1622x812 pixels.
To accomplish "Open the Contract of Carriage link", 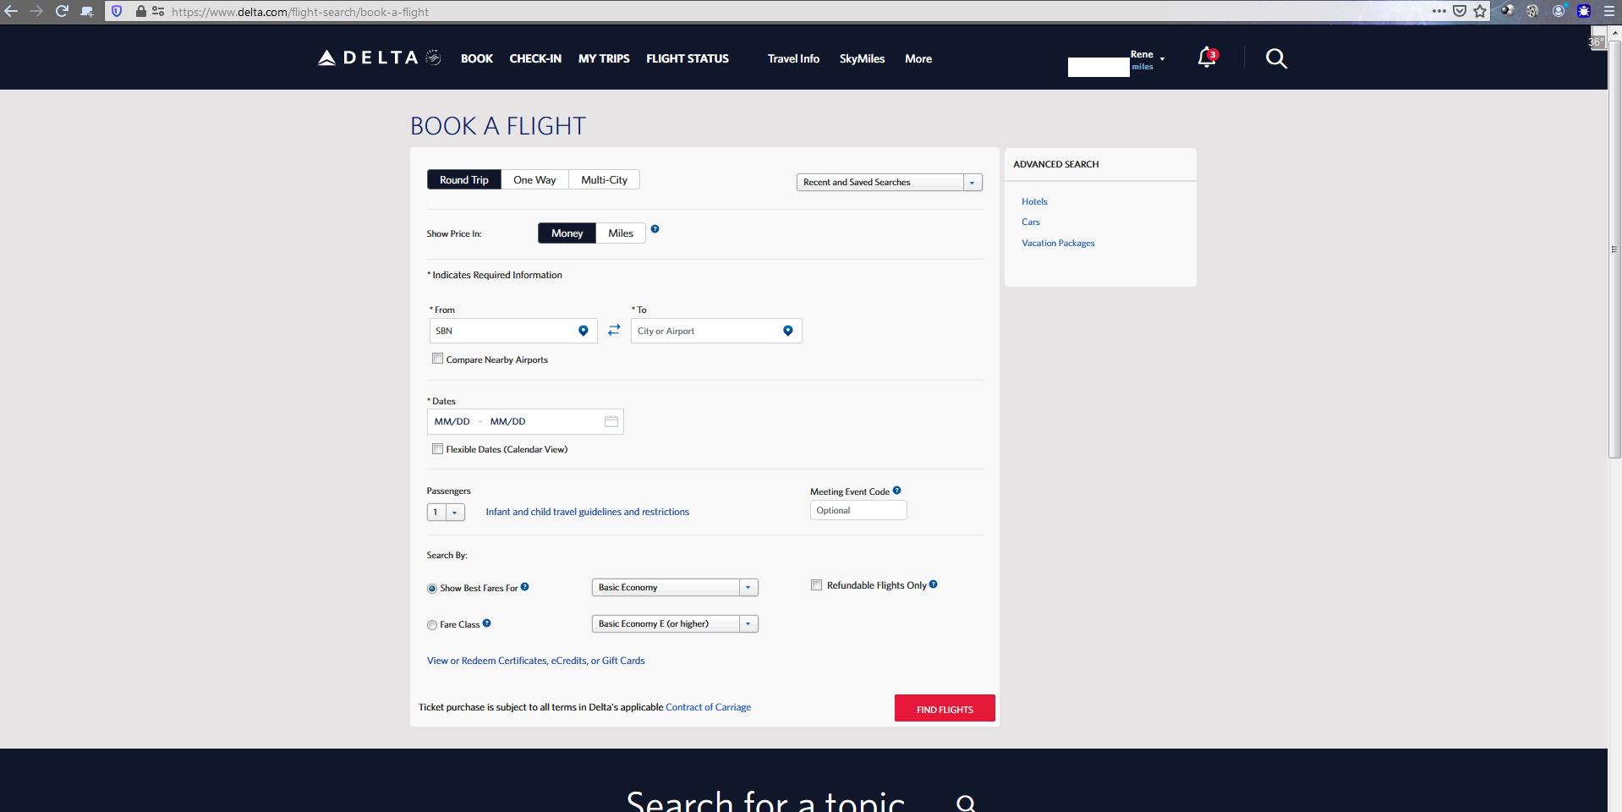I will [708, 707].
